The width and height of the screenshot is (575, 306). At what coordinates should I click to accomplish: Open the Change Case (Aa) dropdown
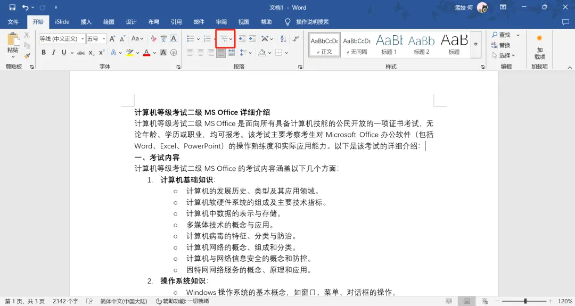(x=137, y=38)
